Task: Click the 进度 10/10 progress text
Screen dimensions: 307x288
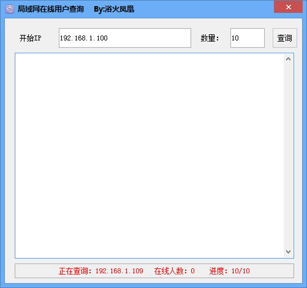Action: click(x=229, y=271)
